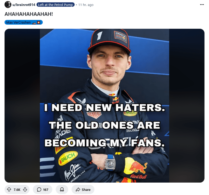Image resolution: width=209 pixels, height=195 pixels.
Task: Visit the u/brainrot914 user profile link
Action: pyautogui.click(x=24, y=5)
